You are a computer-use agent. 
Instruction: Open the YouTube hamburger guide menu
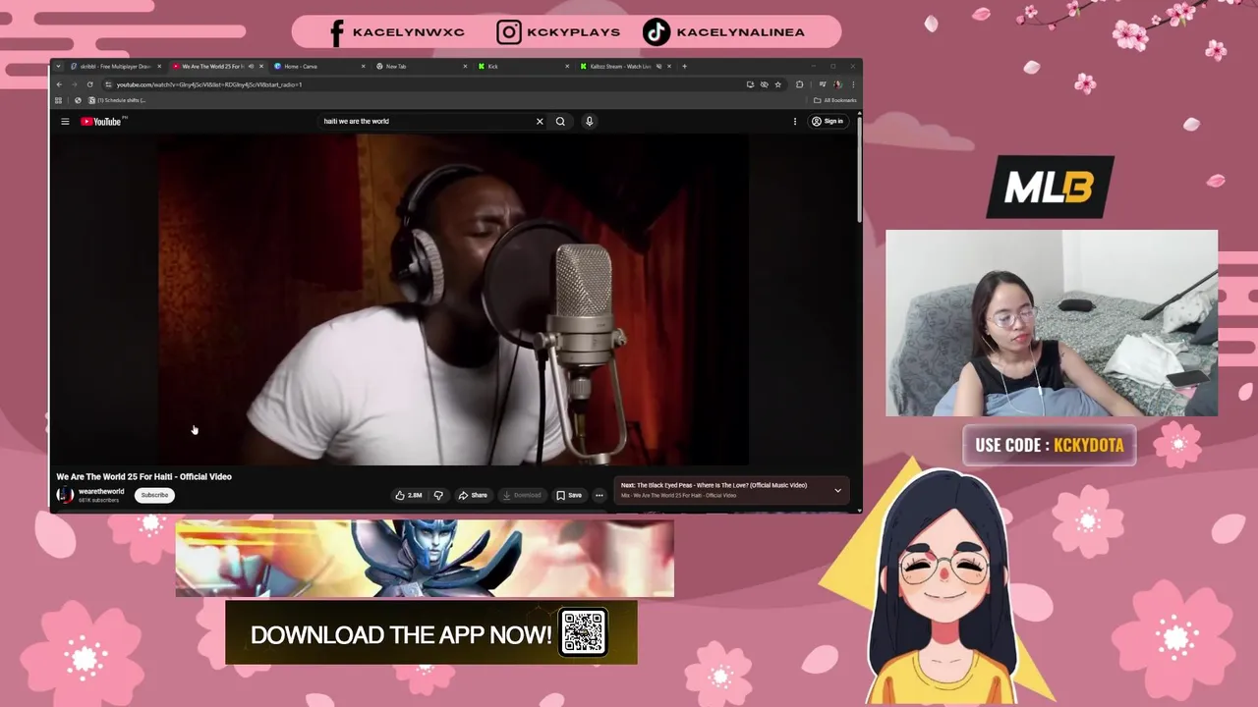click(65, 122)
